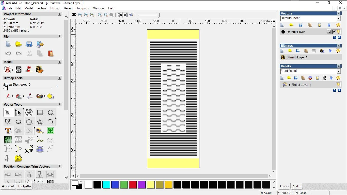Viewport: 347px width, 195px height.
Task: Switch to the Add In tab
Action: tap(297, 186)
